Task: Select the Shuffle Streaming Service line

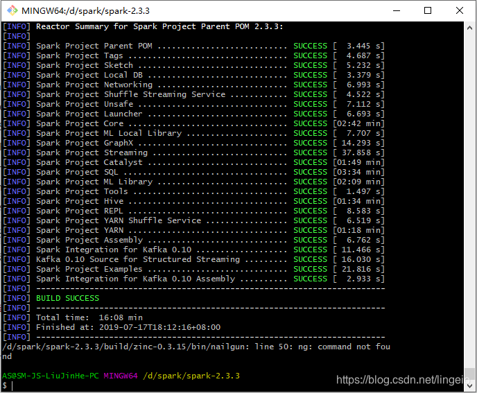Action: coord(194,94)
